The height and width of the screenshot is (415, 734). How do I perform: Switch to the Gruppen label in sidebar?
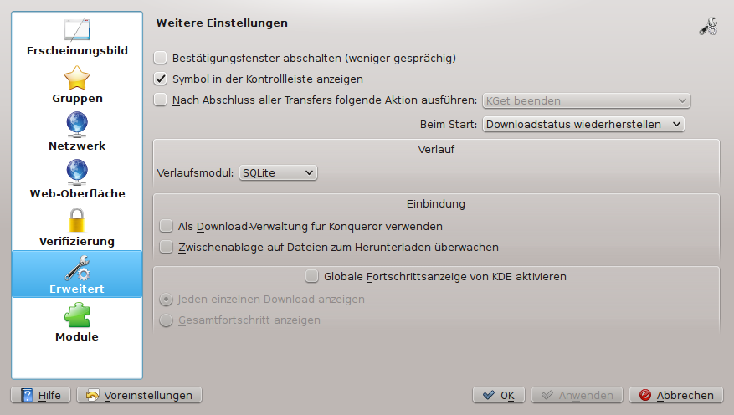[x=77, y=98]
